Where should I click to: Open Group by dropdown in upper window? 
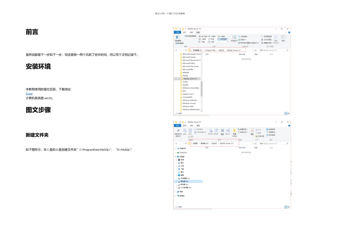[243, 36]
